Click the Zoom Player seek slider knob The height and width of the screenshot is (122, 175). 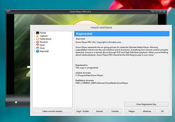[16, 102]
